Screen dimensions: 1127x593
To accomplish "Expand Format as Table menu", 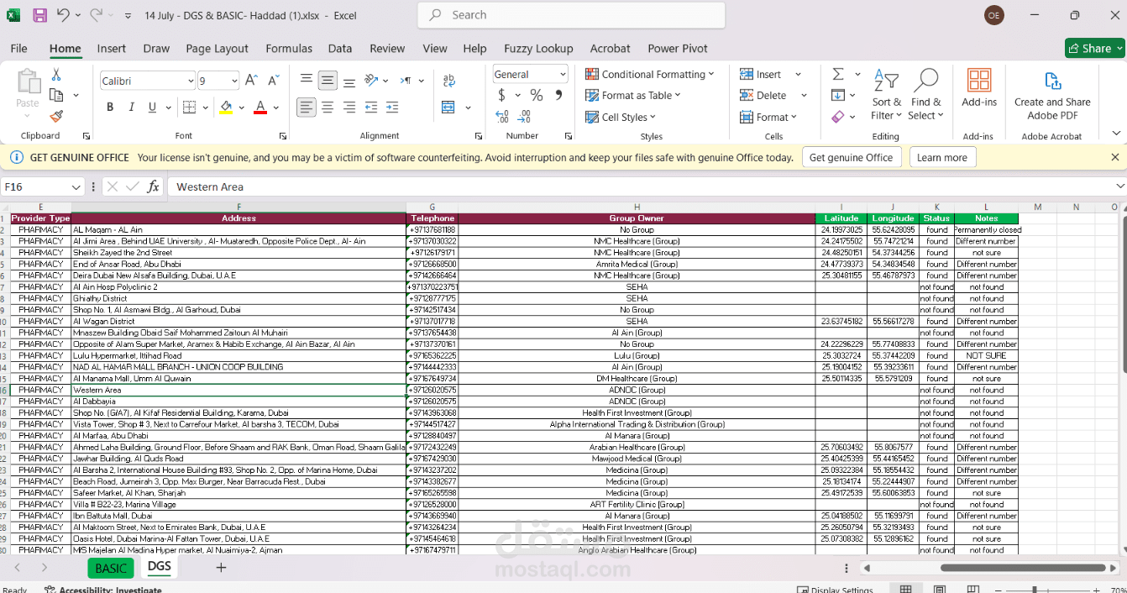I will [x=632, y=95].
